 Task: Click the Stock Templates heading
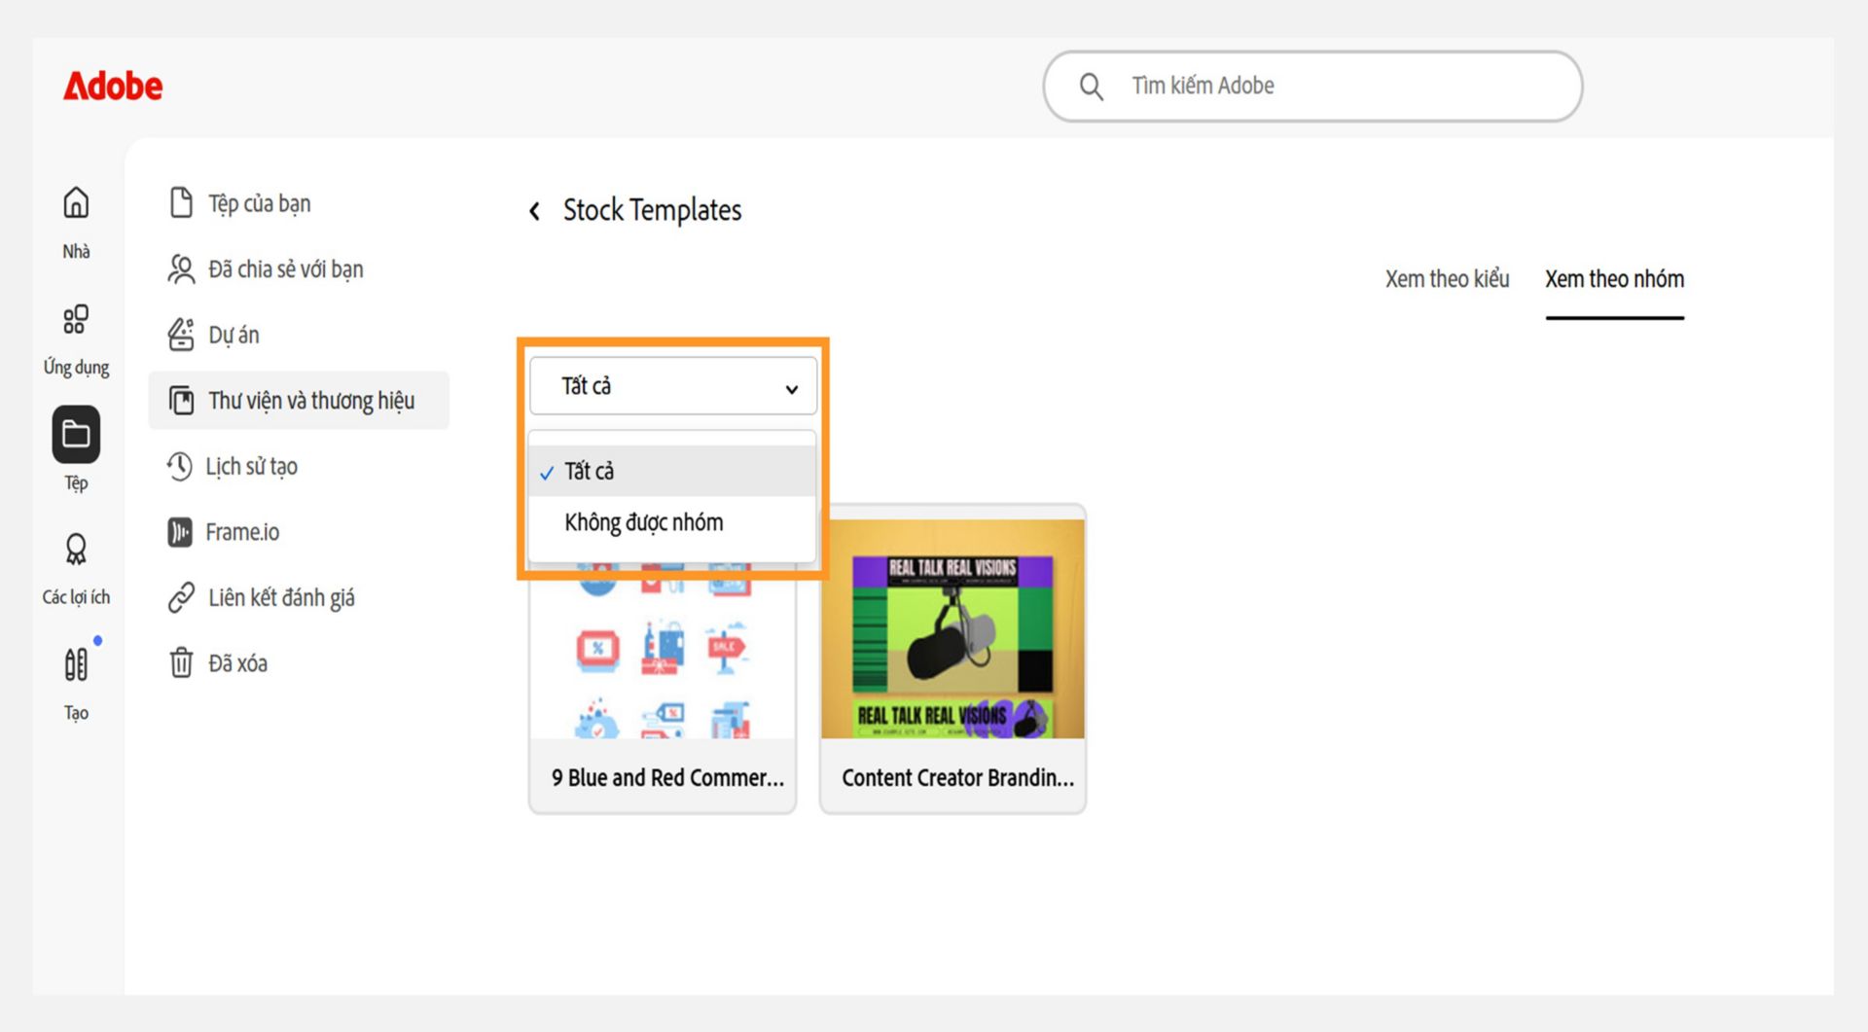pyautogui.click(x=652, y=210)
